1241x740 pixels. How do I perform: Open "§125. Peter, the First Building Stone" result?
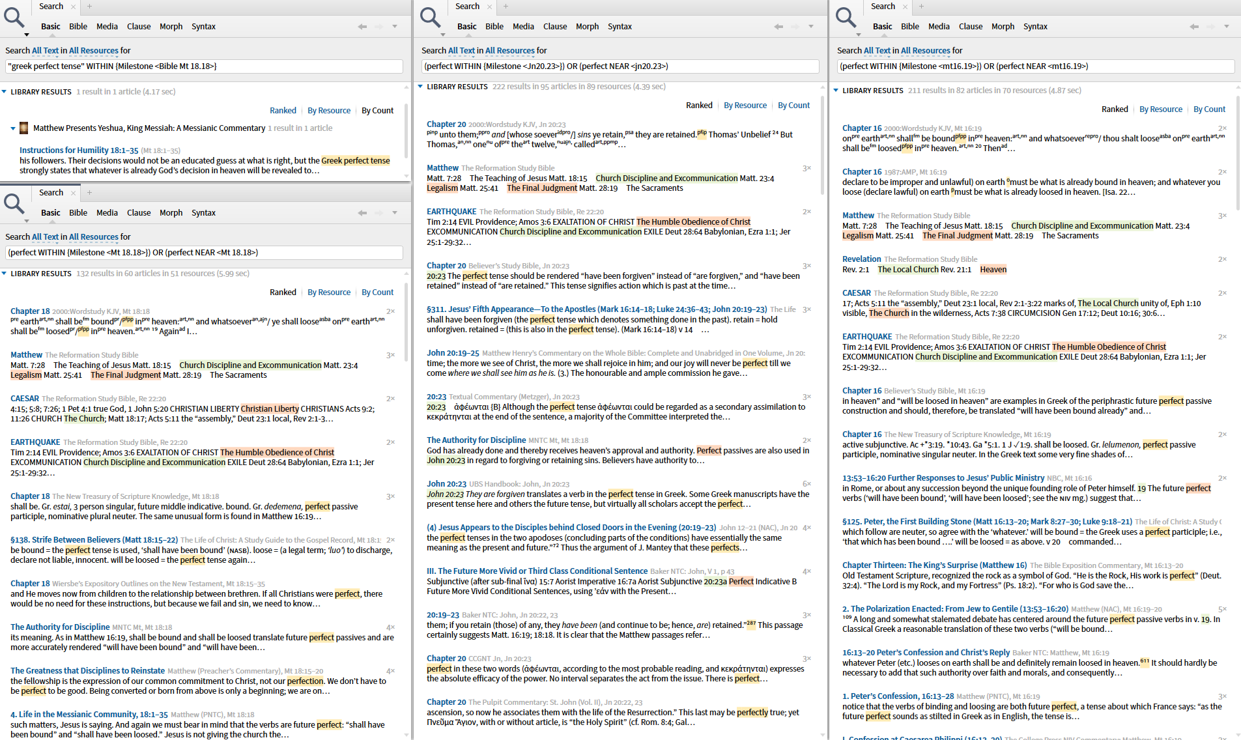pyautogui.click(x=987, y=522)
